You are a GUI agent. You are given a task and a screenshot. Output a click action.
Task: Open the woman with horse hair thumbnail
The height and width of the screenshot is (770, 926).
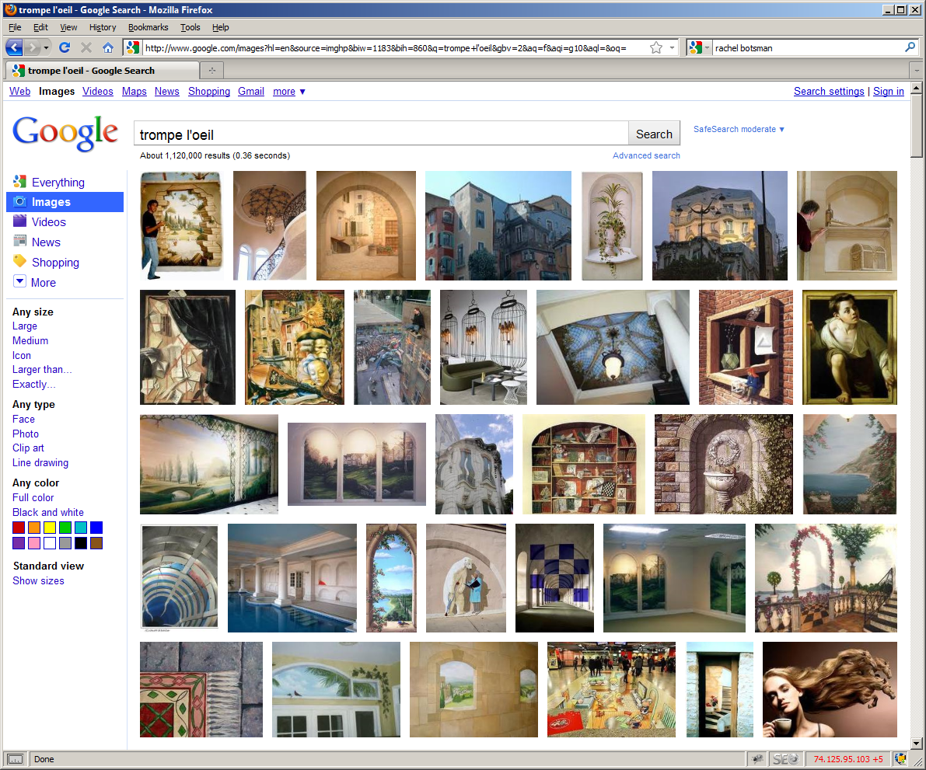(x=830, y=689)
